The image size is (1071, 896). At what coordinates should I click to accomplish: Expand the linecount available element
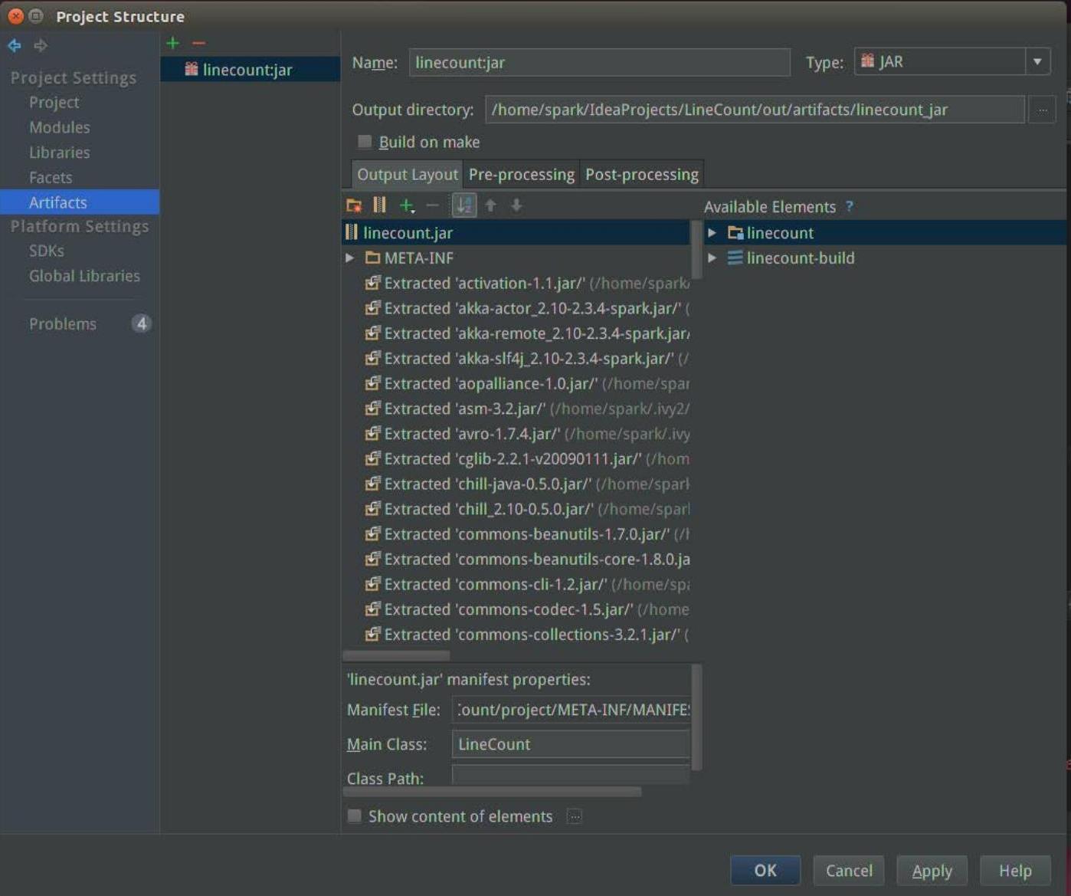pos(712,233)
